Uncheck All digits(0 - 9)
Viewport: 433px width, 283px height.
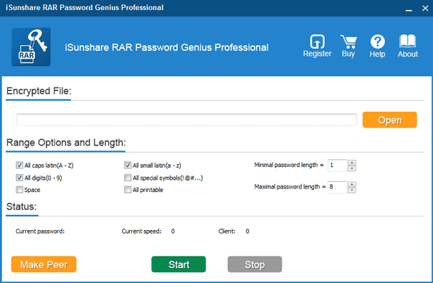[19, 178]
